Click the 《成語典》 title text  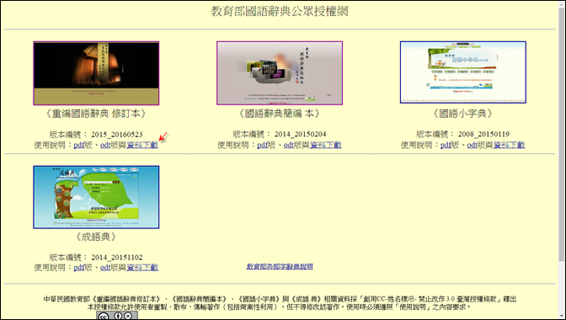96,237
